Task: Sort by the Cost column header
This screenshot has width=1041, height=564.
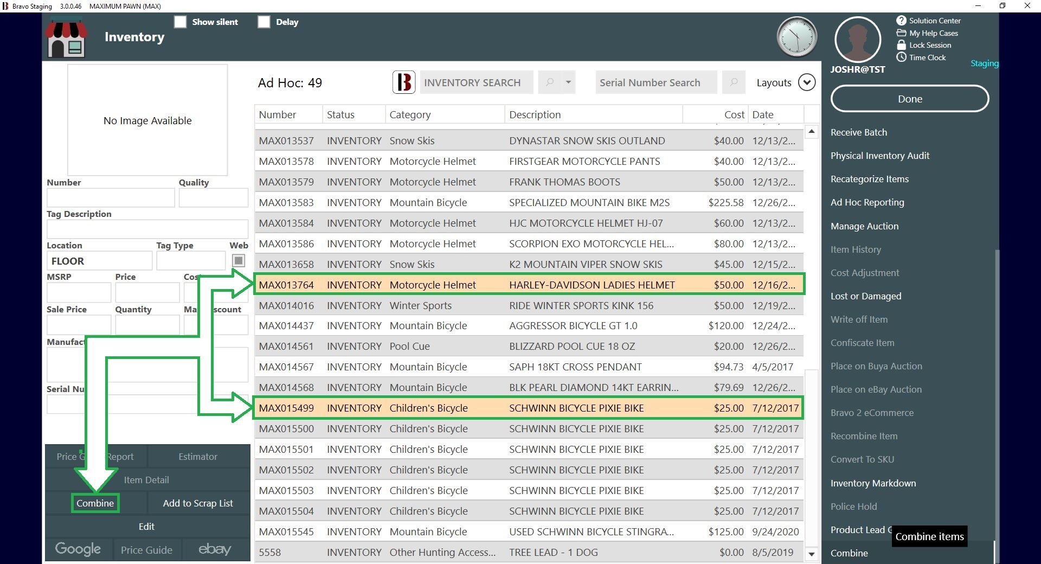Action: point(715,114)
